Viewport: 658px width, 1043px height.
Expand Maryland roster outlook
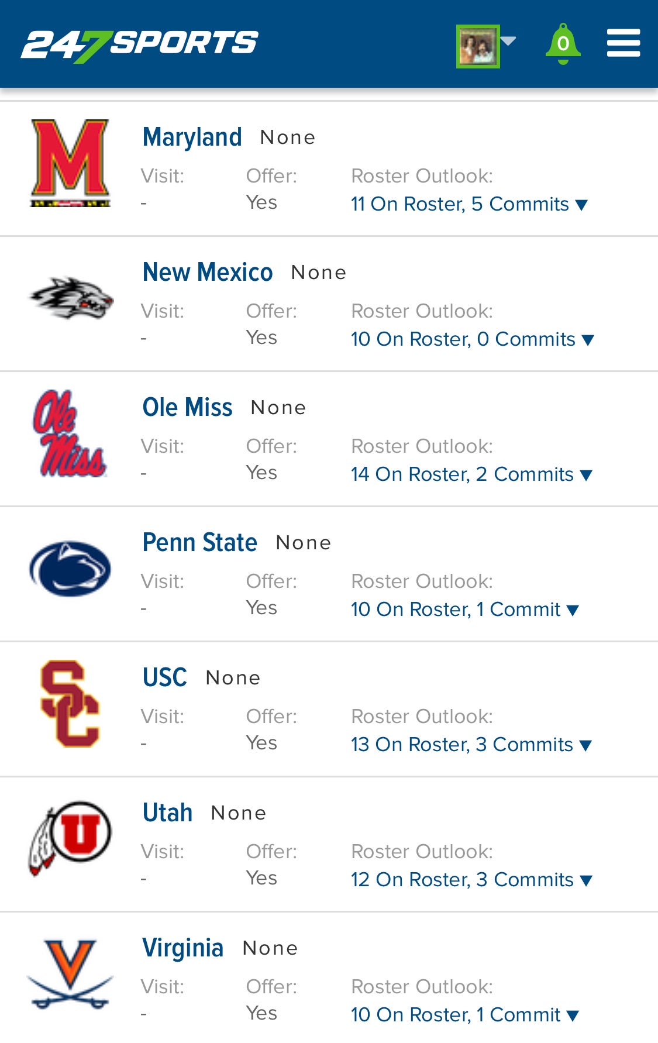tap(468, 204)
